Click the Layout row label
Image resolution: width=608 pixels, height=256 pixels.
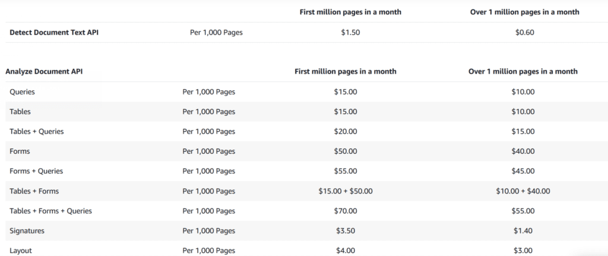pos(21,251)
